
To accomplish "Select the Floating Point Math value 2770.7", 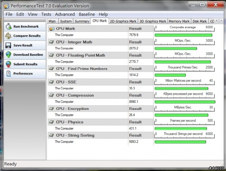I will pos(133,62).
